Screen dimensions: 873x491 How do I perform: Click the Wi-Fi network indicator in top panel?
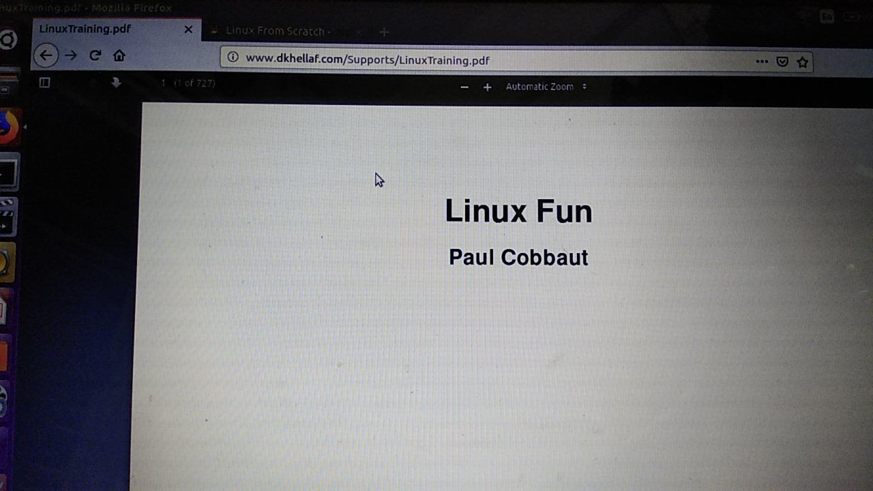pos(803,16)
